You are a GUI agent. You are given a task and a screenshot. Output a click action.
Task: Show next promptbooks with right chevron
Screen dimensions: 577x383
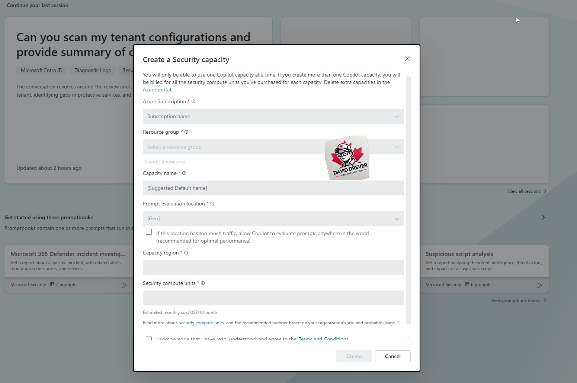tap(543, 217)
